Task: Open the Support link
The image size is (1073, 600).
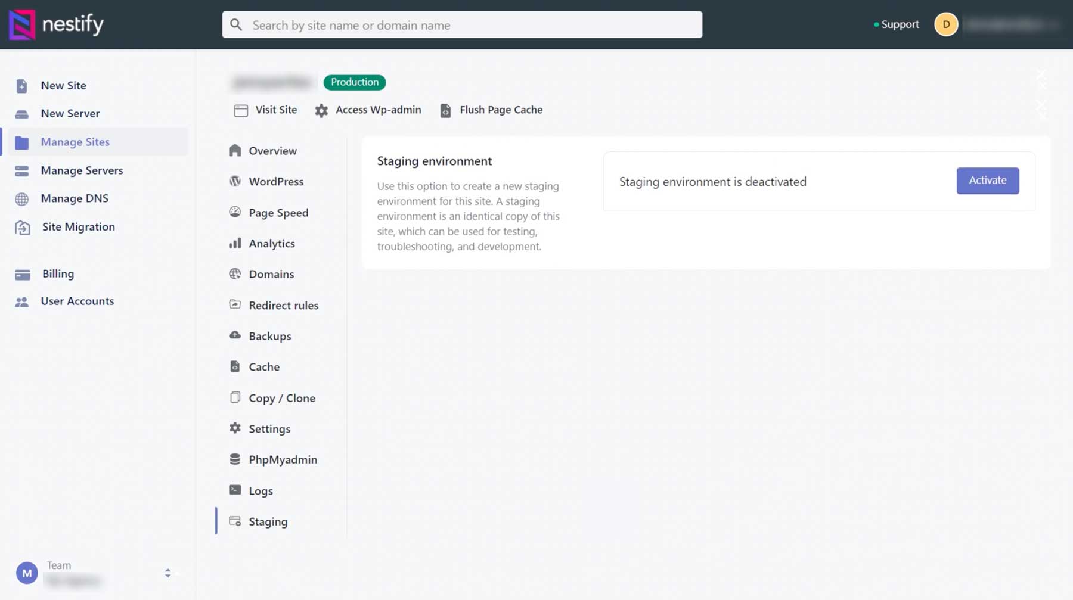Action: click(x=899, y=24)
